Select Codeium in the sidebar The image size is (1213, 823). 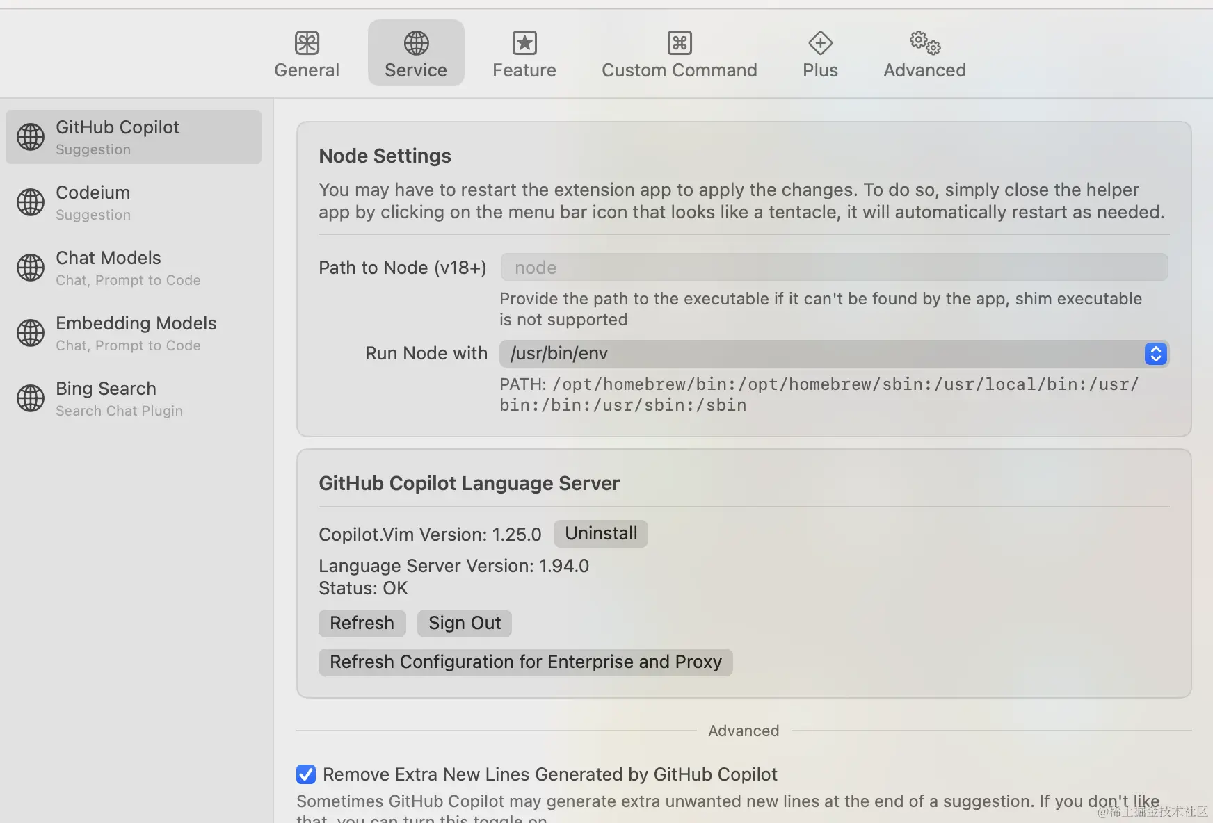pos(134,202)
